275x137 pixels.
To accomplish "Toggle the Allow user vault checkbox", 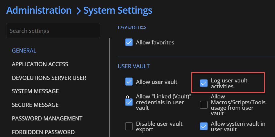I will click(129, 82).
